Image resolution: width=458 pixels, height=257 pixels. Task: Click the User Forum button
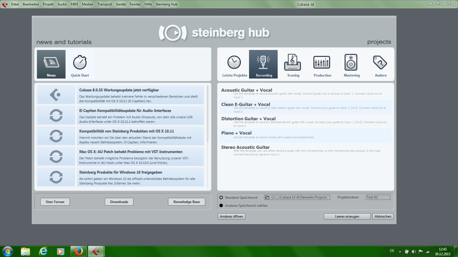click(55, 202)
